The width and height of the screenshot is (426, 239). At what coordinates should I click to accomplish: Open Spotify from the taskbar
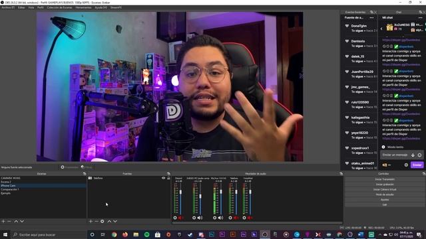tap(146, 234)
